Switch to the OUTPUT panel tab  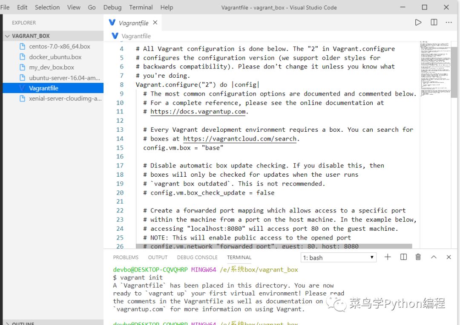coord(158,257)
